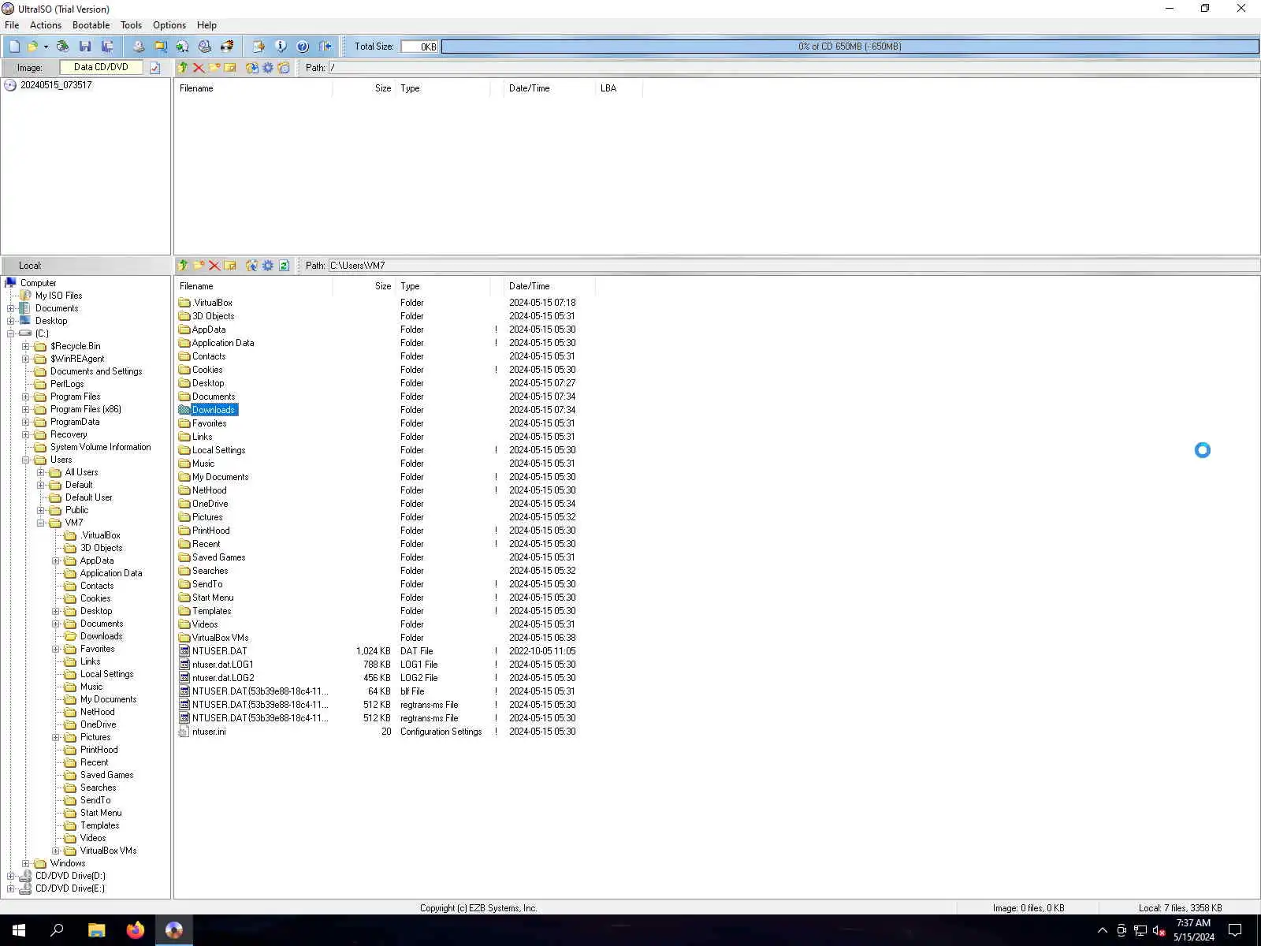Open the Tools menu
This screenshot has width=1261, height=946.
[132, 25]
